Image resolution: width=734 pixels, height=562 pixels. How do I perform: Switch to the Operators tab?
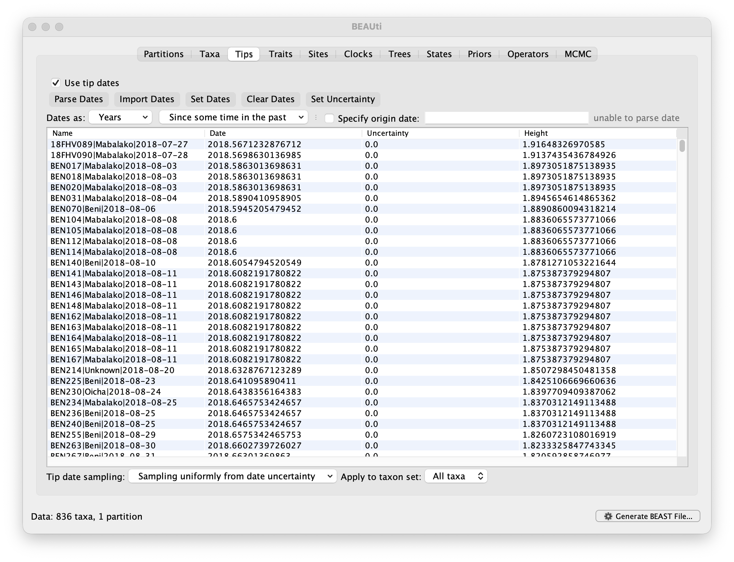pyautogui.click(x=528, y=54)
